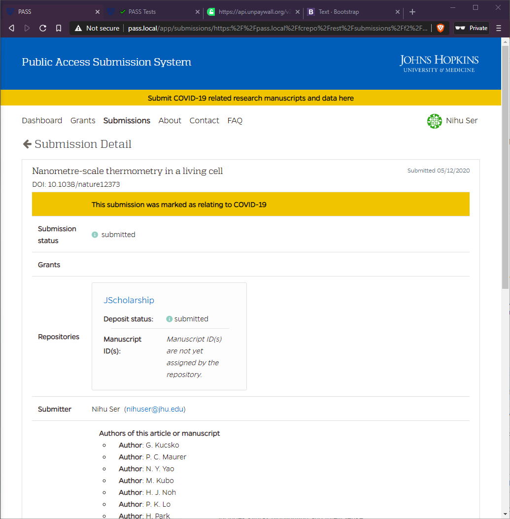This screenshot has width=510, height=519.
Task: Open the Johns Hopkins logo link
Action: pos(439,64)
